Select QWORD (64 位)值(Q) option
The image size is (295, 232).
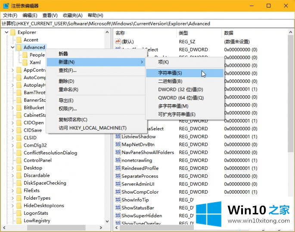pyautogui.click(x=185, y=98)
